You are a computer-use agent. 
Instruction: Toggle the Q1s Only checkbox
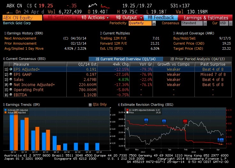(x=90, y=105)
